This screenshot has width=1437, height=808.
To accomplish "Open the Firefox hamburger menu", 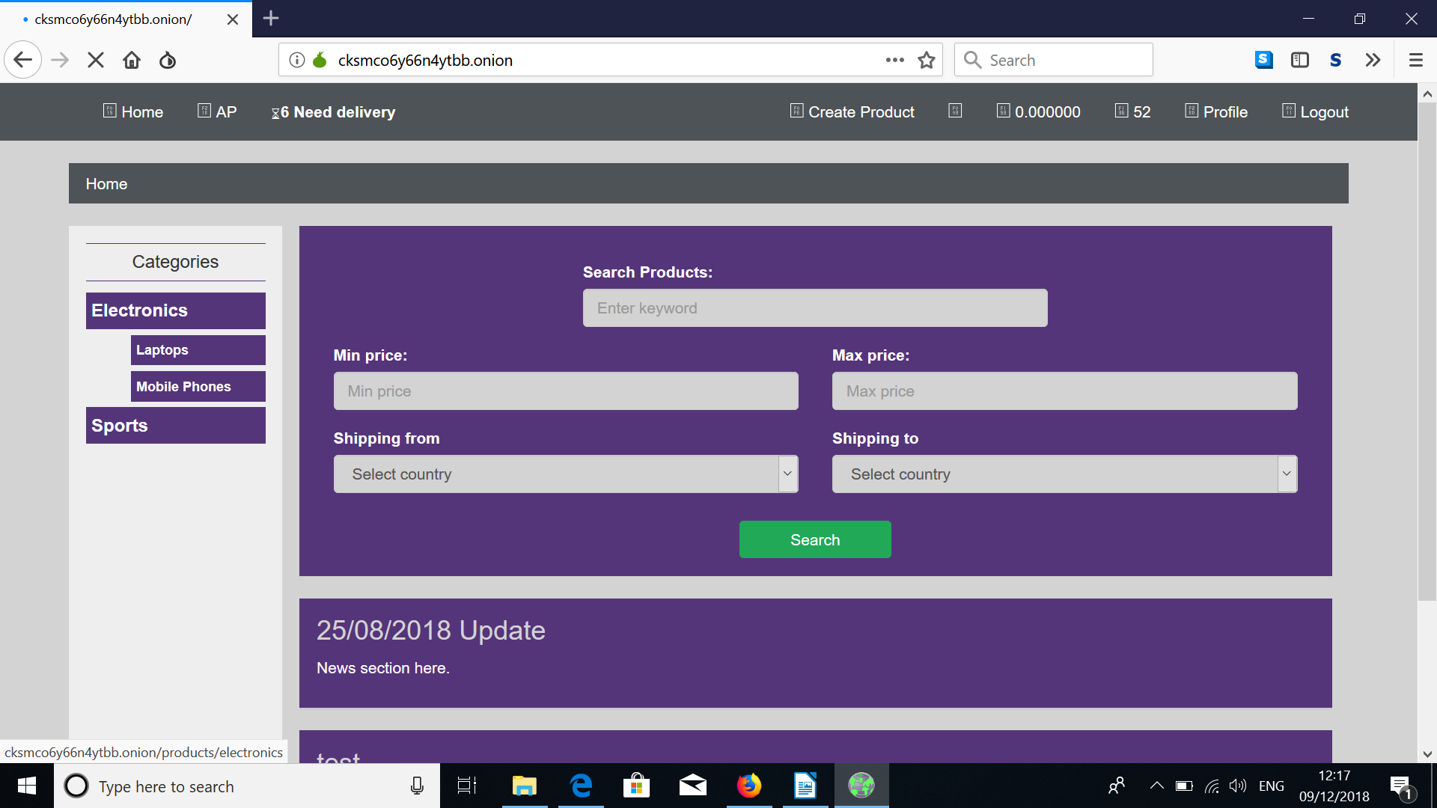I will [x=1415, y=60].
